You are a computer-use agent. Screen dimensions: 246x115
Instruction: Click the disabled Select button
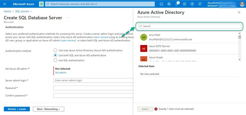click(145, 109)
